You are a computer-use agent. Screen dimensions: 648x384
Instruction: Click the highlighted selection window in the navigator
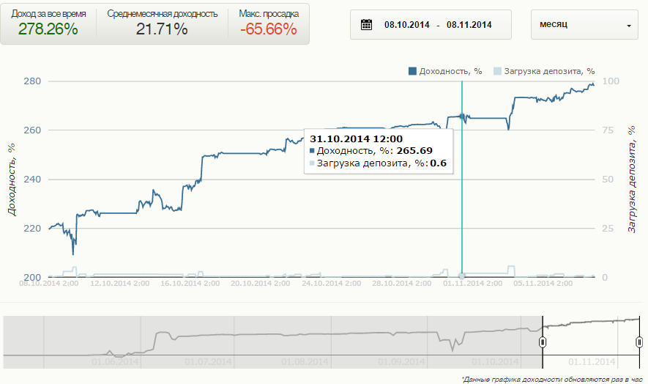(x=591, y=342)
